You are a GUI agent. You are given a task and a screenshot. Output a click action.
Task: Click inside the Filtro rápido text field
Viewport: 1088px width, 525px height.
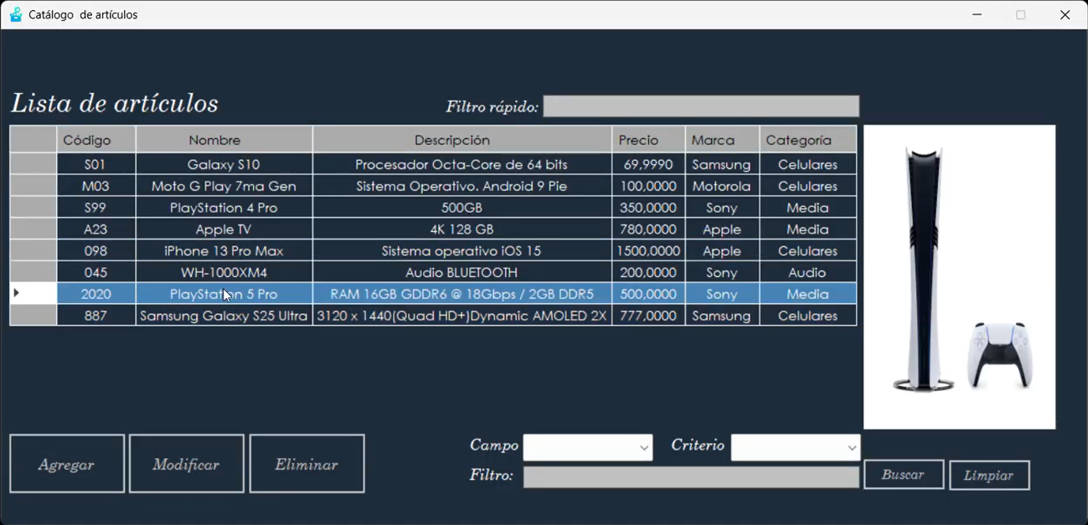700,106
